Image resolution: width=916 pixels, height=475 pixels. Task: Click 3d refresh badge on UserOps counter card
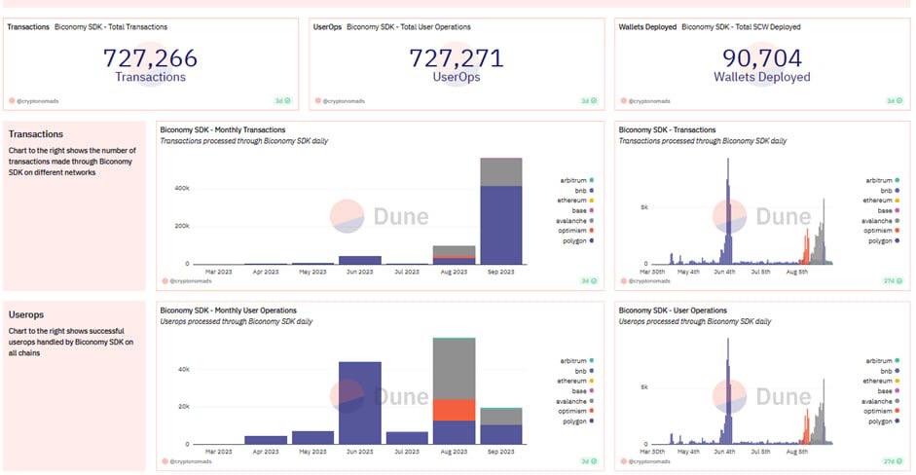tap(589, 101)
